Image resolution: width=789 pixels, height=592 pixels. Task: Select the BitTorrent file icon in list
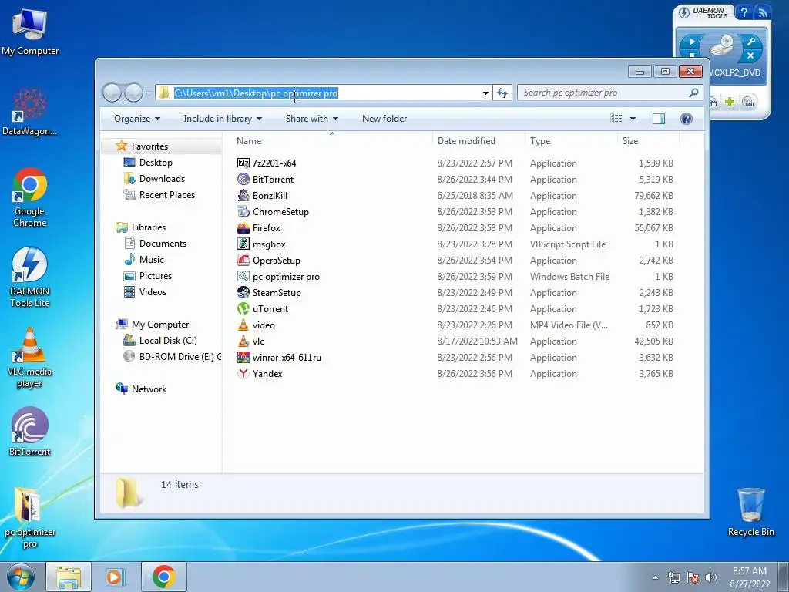coord(243,179)
